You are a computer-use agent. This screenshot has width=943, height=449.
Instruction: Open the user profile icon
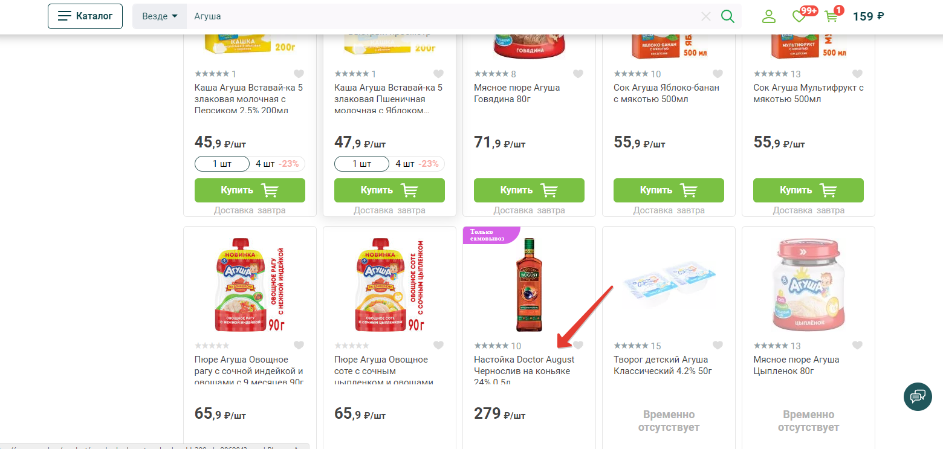pyautogui.click(x=768, y=16)
